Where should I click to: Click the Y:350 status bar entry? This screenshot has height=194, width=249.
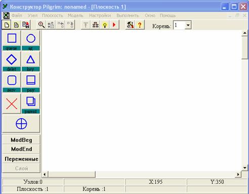(x=217, y=182)
